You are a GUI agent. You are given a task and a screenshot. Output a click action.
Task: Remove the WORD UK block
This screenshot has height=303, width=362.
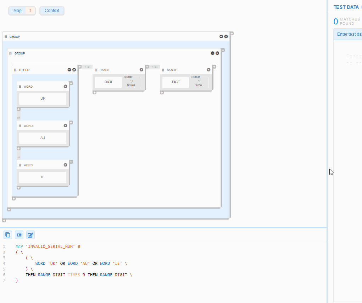(65, 86)
